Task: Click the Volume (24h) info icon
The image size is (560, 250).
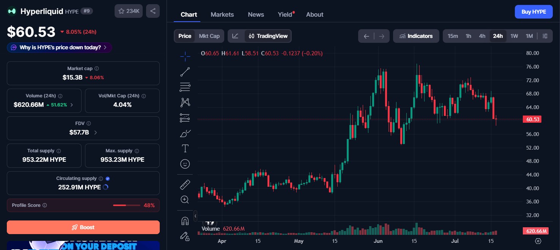Action: click(60, 96)
